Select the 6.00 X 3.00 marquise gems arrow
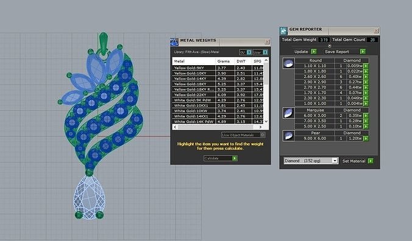 tap(366, 116)
